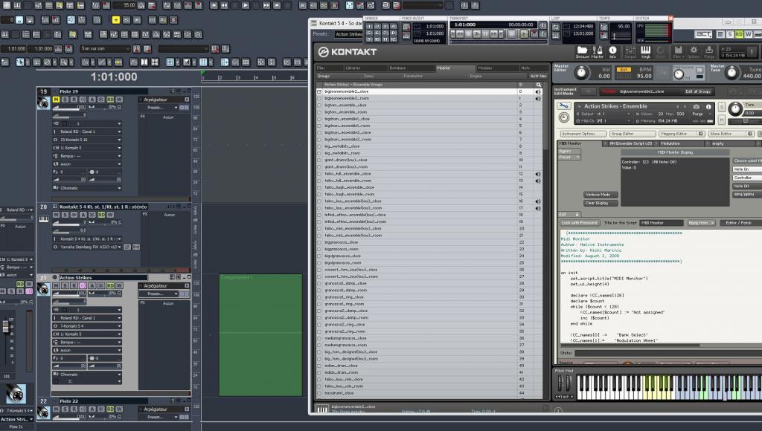Mute the Action Strikes track
The width and height of the screenshot is (762, 431).
tap(56, 286)
